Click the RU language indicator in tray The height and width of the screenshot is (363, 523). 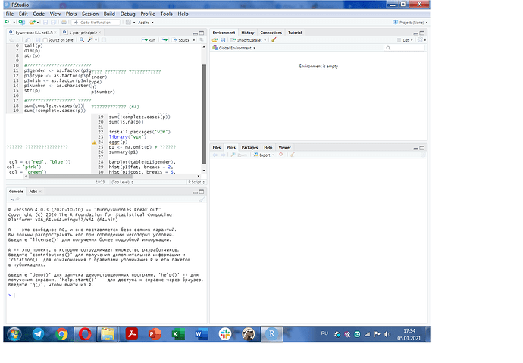point(324,333)
